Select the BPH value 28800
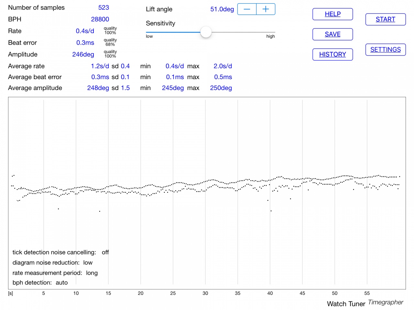Screen dimensions: 414x310 [x=100, y=19]
